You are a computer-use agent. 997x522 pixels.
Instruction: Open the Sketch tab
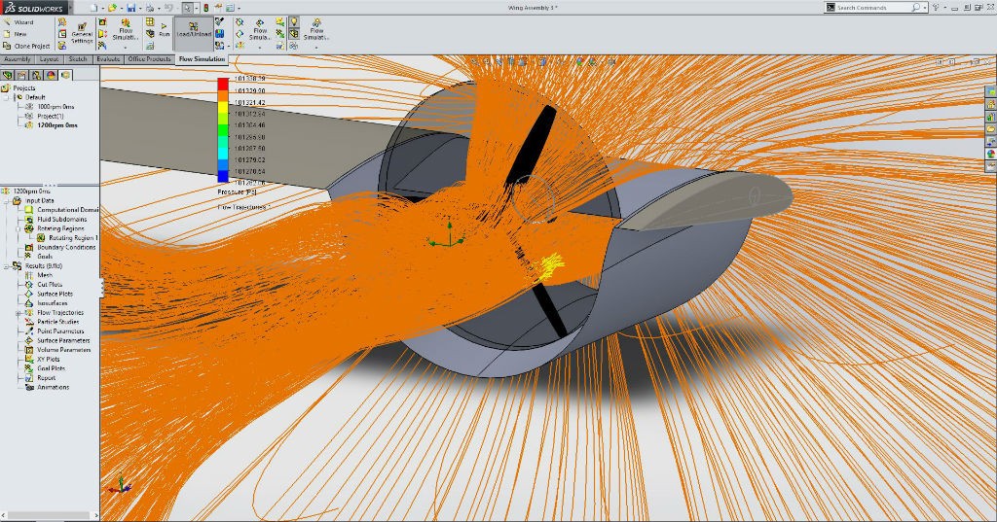pyautogui.click(x=77, y=59)
